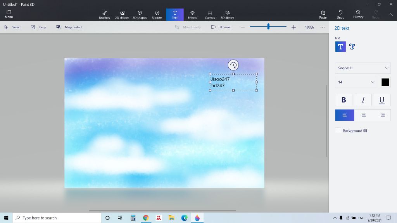
Task: Toggle Bold formatting
Action: point(343,100)
